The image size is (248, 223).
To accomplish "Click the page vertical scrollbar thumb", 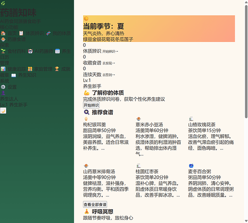I will (246, 62).
